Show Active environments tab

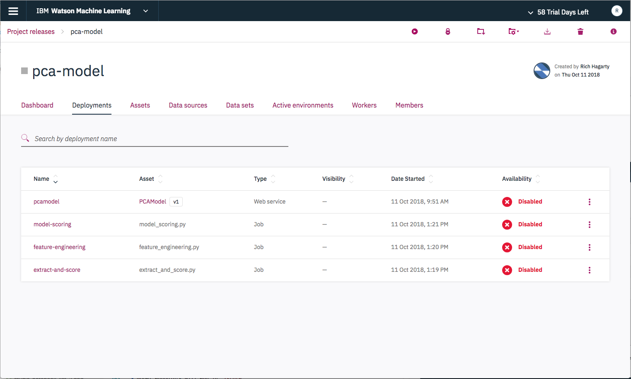pyautogui.click(x=303, y=105)
